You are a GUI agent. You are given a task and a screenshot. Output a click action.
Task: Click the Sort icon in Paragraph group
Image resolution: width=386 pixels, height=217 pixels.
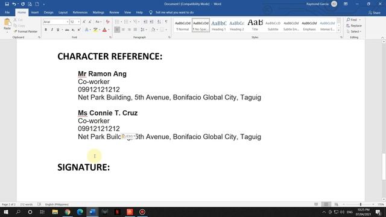pyautogui.click(x=159, y=22)
